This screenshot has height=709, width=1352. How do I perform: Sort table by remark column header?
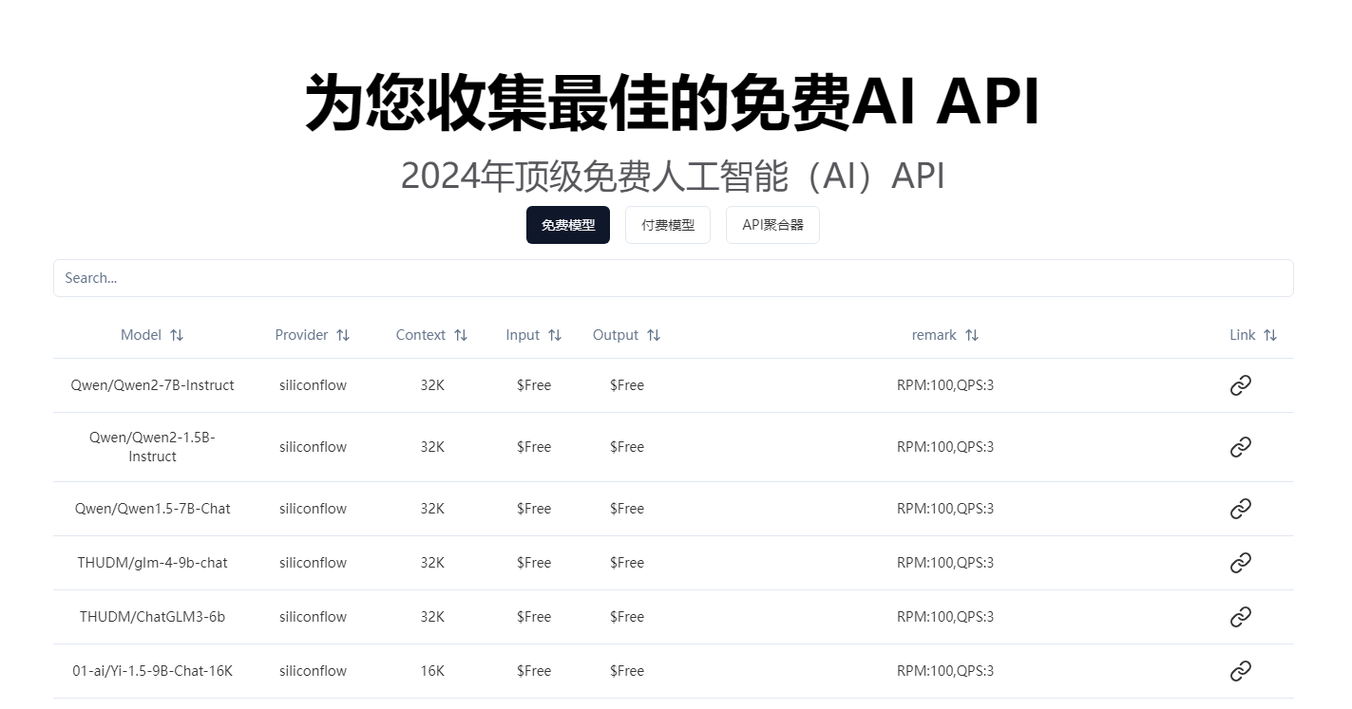click(x=945, y=335)
